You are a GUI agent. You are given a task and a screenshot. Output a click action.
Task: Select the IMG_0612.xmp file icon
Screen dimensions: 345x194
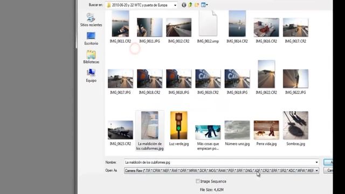click(x=208, y=24)
